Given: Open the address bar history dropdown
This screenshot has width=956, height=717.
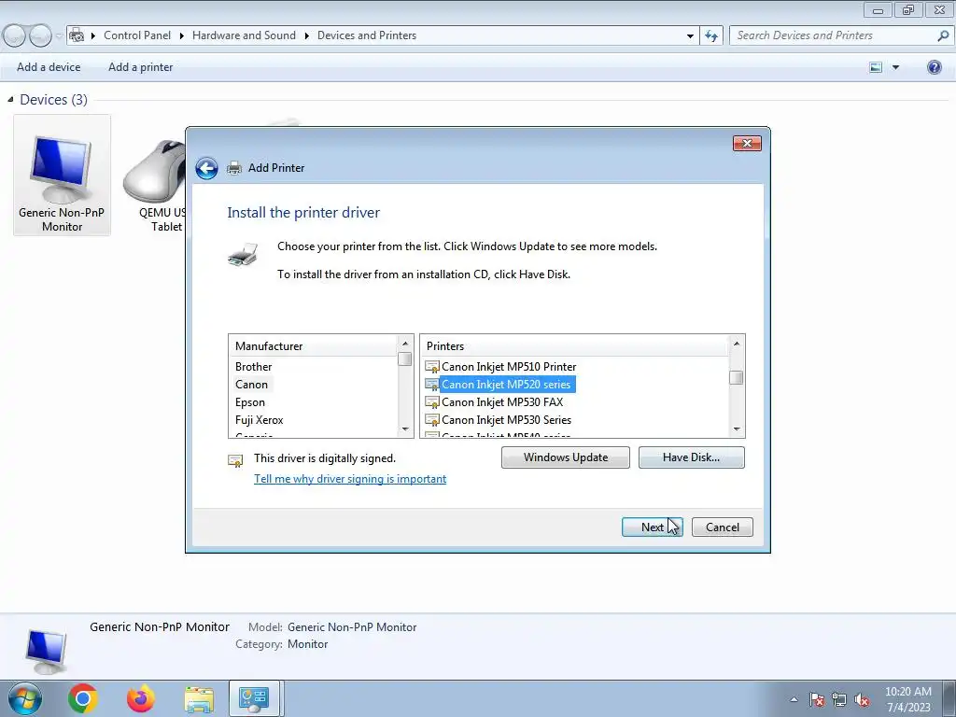Looking at the screenshot, I should point(690,36).
